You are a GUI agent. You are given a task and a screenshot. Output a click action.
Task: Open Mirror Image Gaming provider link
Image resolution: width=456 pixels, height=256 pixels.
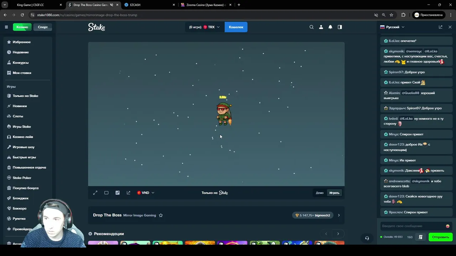pyautogui.click(x=140, y=215)
